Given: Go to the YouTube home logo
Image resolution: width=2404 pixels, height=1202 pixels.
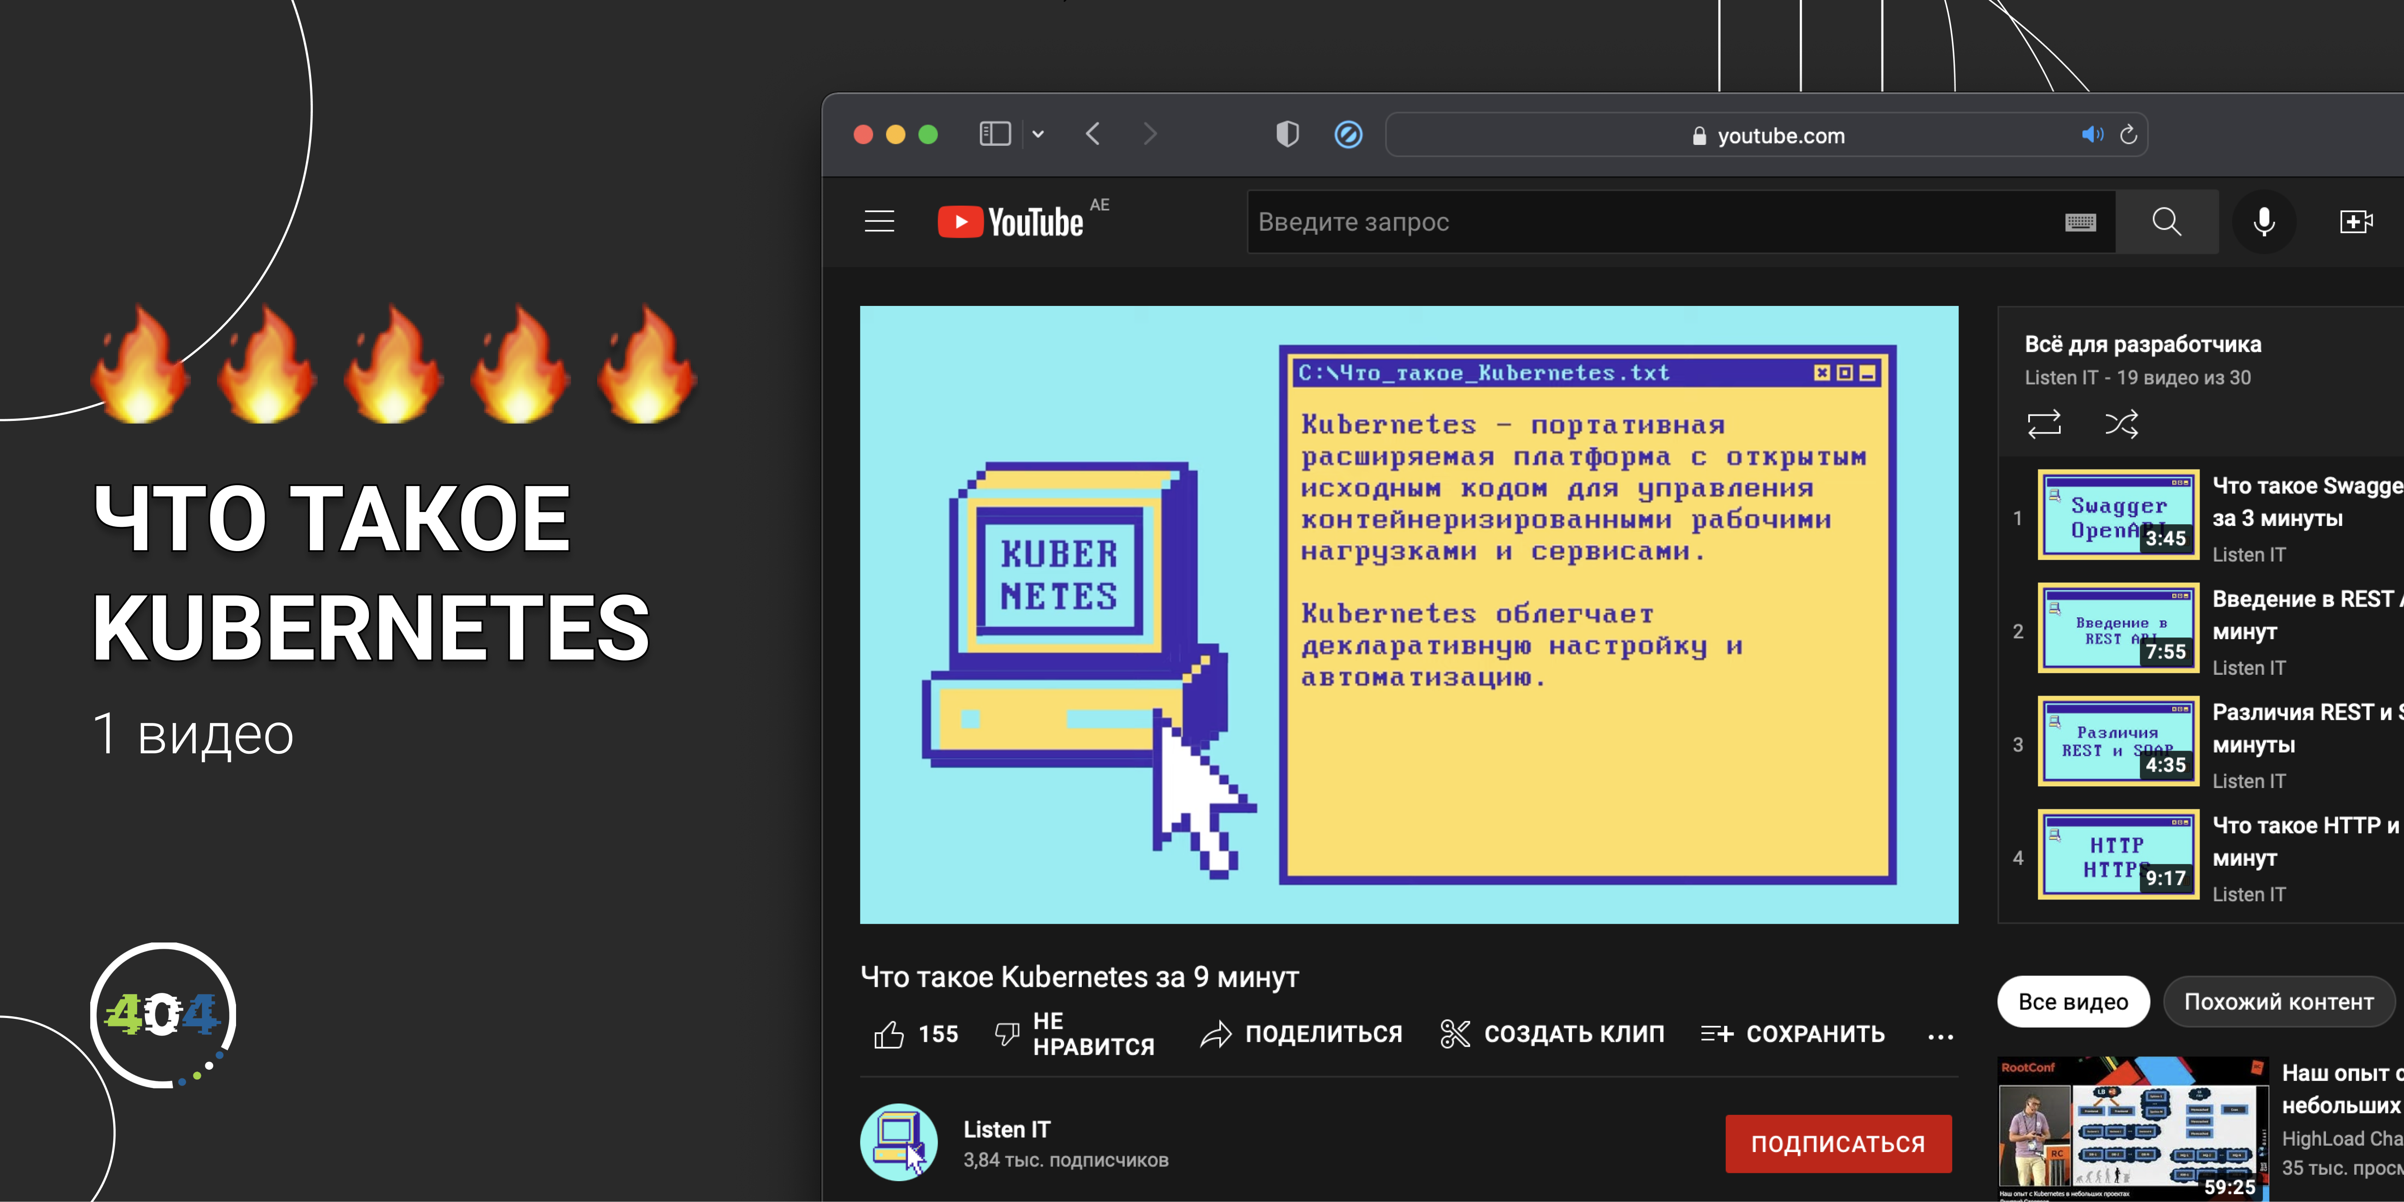Looking at the screenshot, I should (x=1011, y=222).
